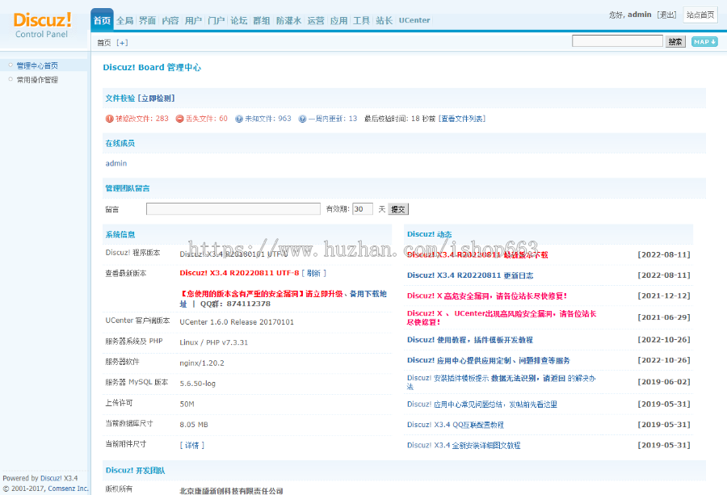Screen dimensions: 727x495
Task: Click the weekly updates question icon
Action: click(x=302, y=119)
